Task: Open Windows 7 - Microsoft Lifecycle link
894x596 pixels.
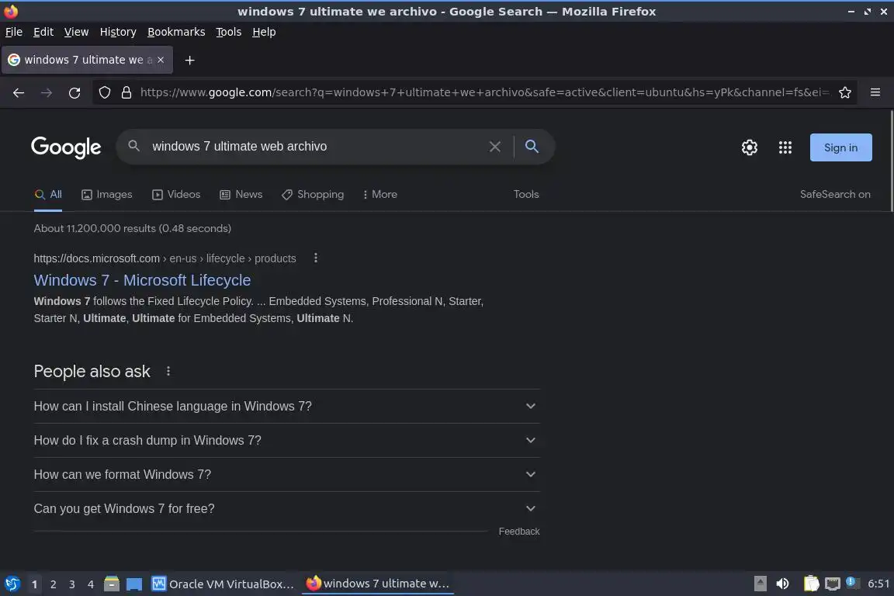Action: coord(142,280)
